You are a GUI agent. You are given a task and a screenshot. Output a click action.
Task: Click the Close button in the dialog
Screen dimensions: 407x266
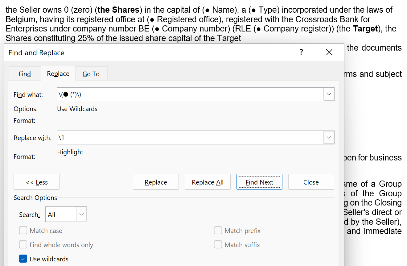pyautogui.click(x=311, y=182)
